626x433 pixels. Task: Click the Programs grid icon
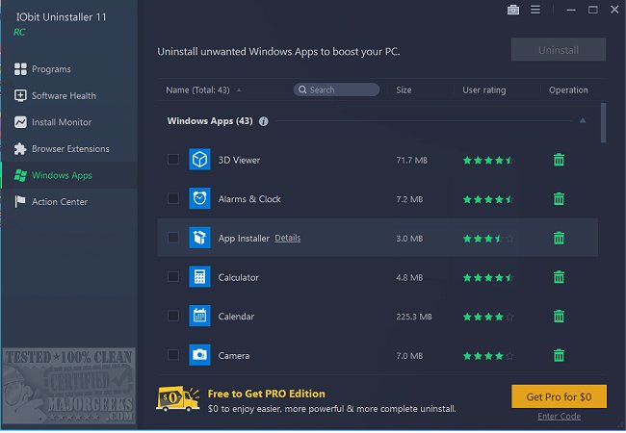[x=20, y=69]
